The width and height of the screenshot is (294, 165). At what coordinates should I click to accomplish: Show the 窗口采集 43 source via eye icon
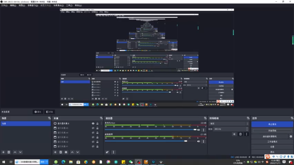(93, 137)
